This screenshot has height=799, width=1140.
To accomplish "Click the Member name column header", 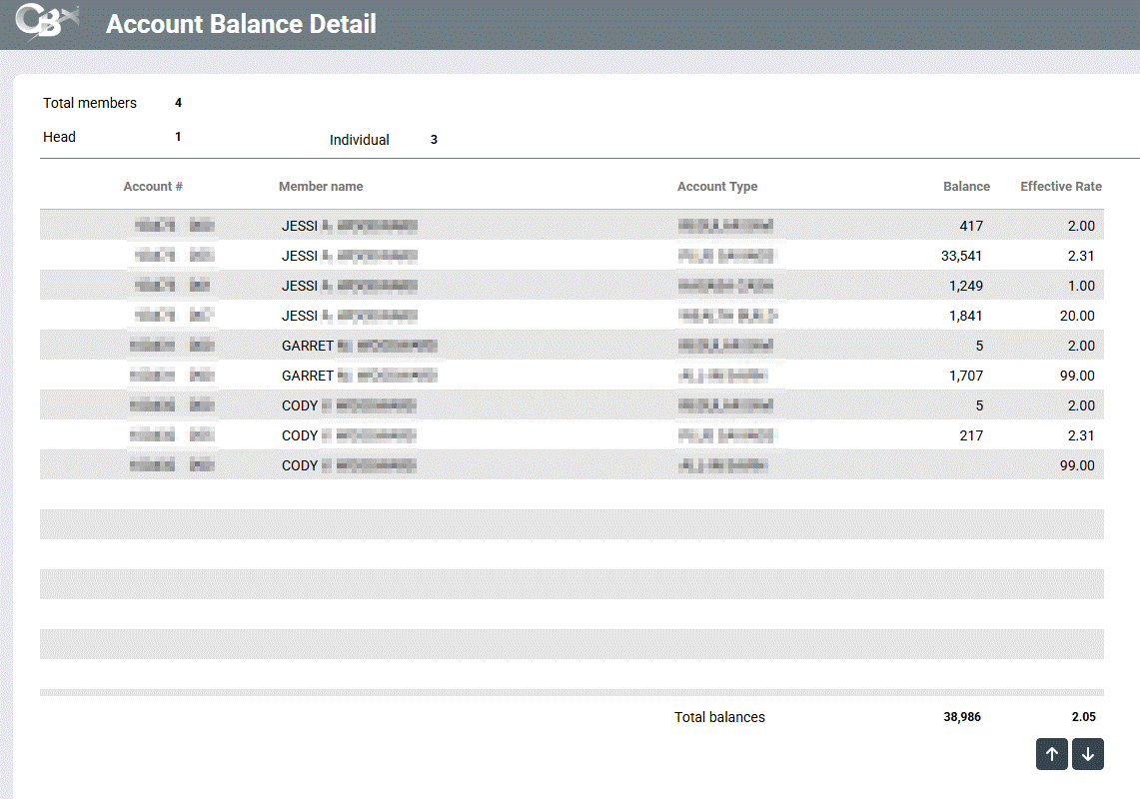I will click(x=321, y=187).
